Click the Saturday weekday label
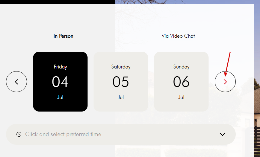This screenshot has height=157, width=260. (121, 67)
